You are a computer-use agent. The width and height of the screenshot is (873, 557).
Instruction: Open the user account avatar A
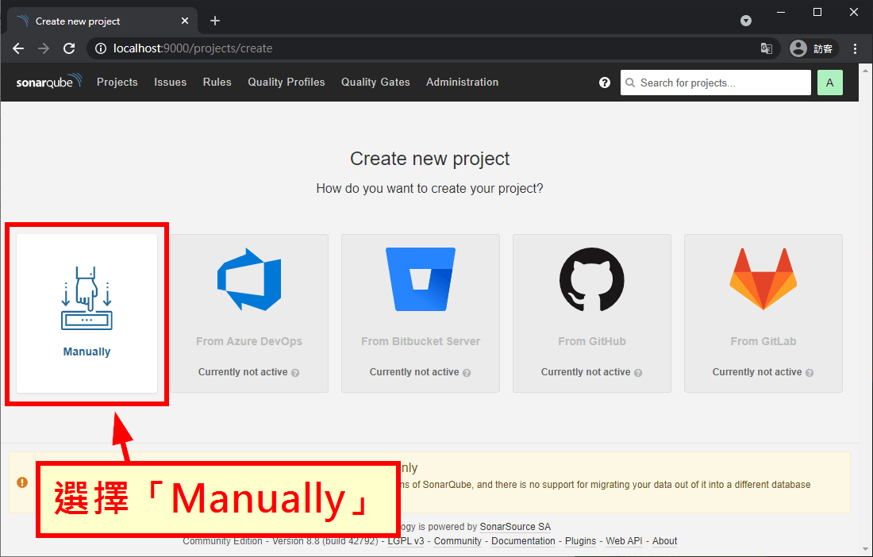pyautogui.click(x=829, y=83)
